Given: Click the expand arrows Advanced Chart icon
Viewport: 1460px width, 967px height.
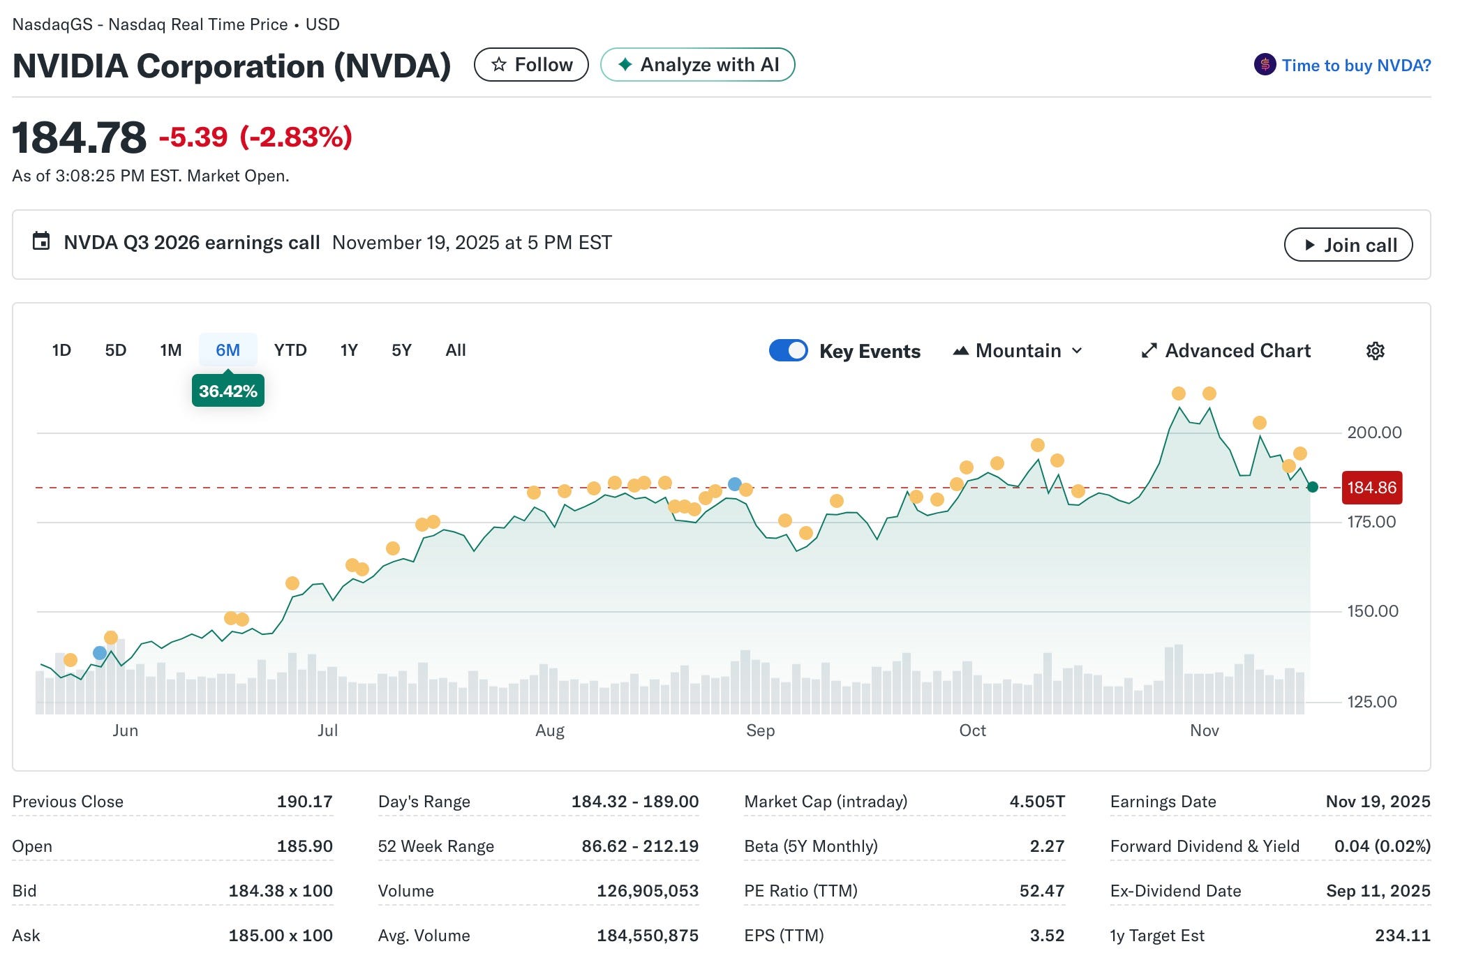Looking at the screenshot, I should pyautogui.click(x=1149, y=351).
